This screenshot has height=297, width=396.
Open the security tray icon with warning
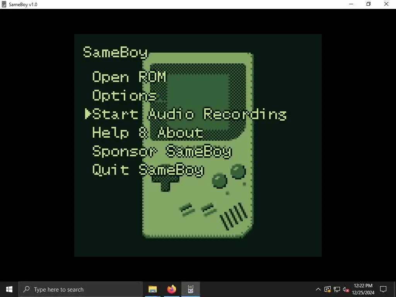coord(328,289)
